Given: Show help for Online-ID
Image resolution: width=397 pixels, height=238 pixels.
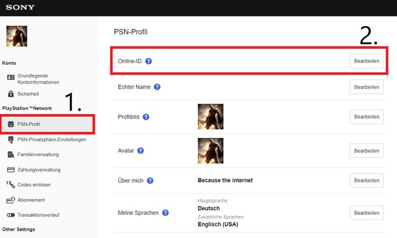Looking at the screenshot, I should point(148,61).
